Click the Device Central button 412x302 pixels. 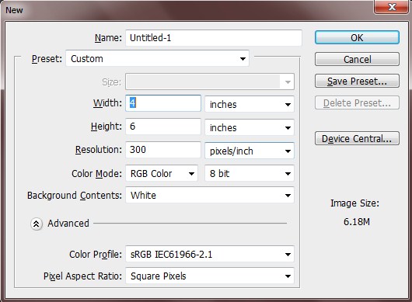[357, 138]
